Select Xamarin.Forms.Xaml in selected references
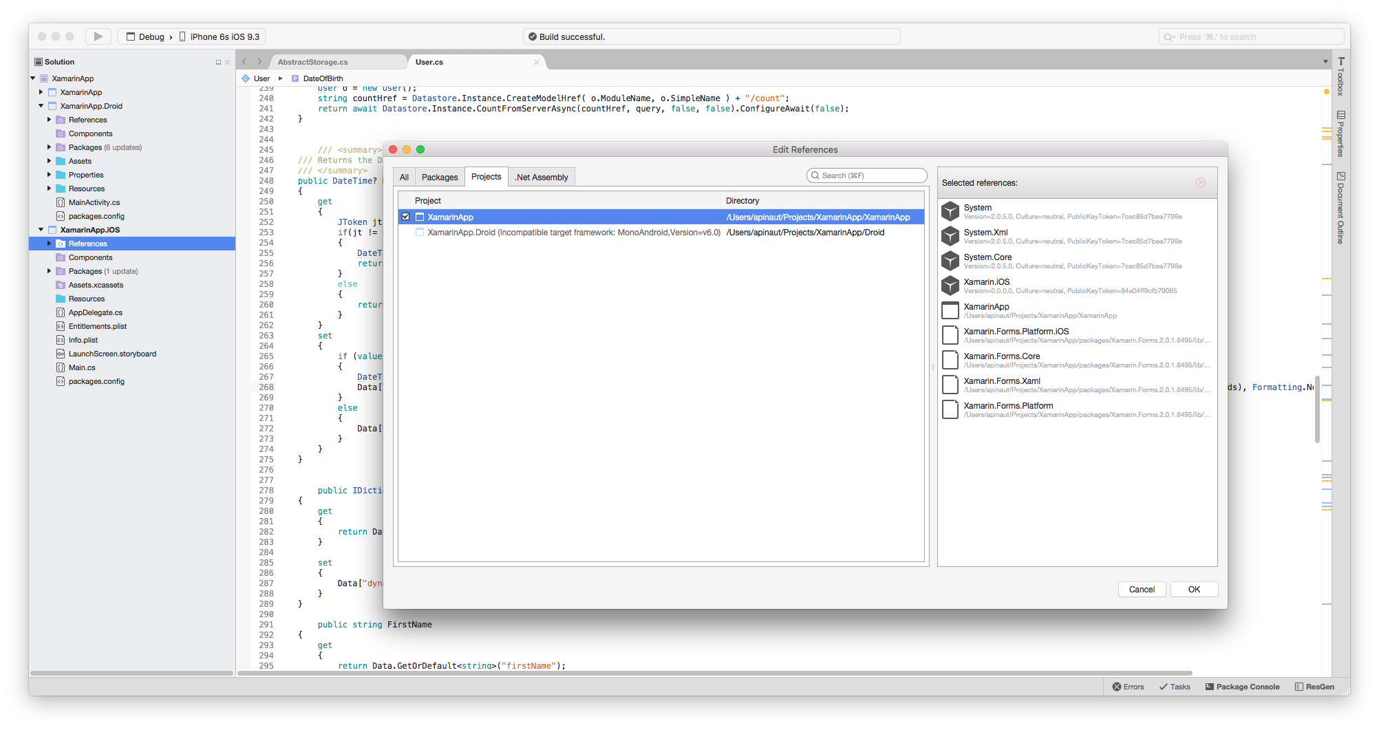 point(1077,385)
